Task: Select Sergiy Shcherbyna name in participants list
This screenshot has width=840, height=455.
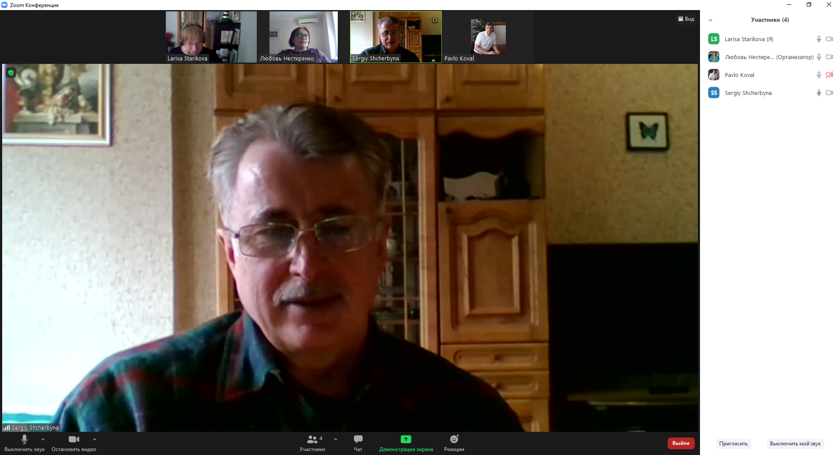Action: [748, 93]
